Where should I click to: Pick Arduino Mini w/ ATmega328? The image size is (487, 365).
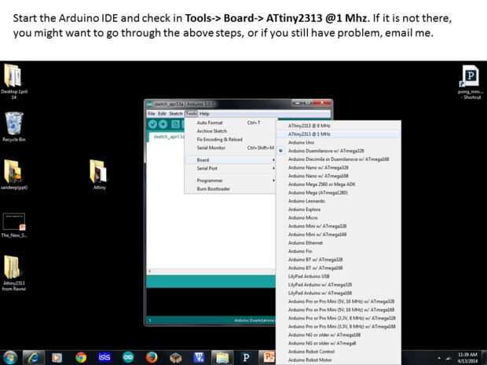point(339,226)
